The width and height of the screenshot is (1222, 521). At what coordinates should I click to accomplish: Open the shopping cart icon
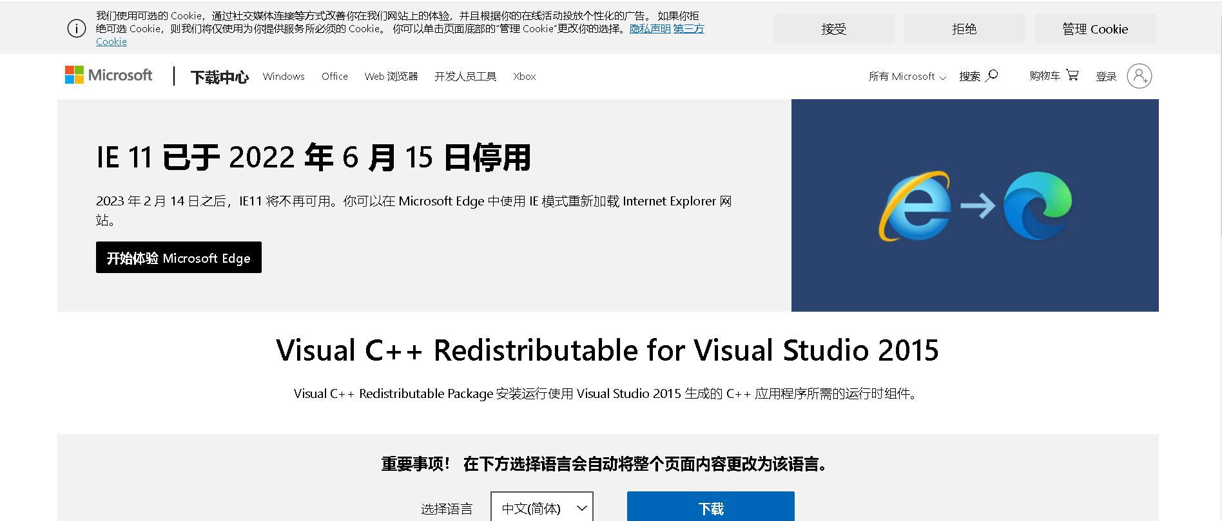click(x=1072, y=75)
